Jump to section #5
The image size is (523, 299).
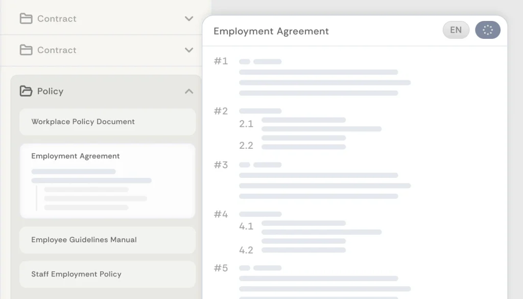point(221,268)
